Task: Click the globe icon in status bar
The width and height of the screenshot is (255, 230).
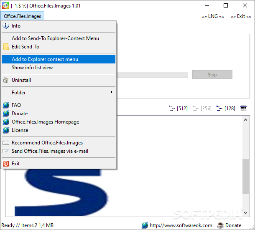Action: pos(145,225)
